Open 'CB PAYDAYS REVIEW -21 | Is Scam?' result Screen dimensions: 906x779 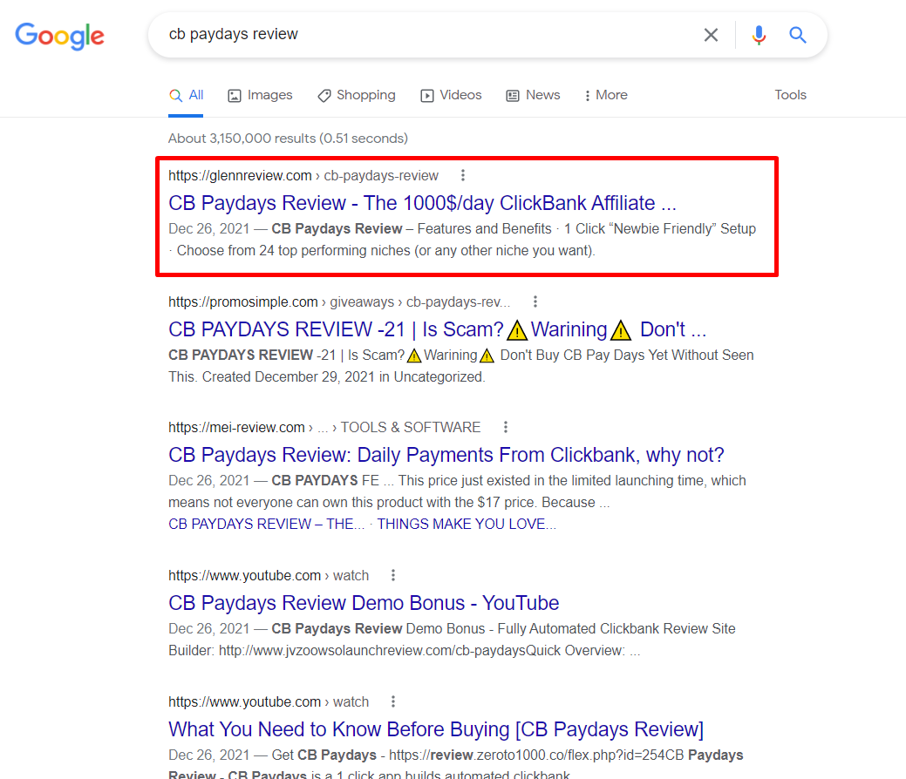coord(437,329)
